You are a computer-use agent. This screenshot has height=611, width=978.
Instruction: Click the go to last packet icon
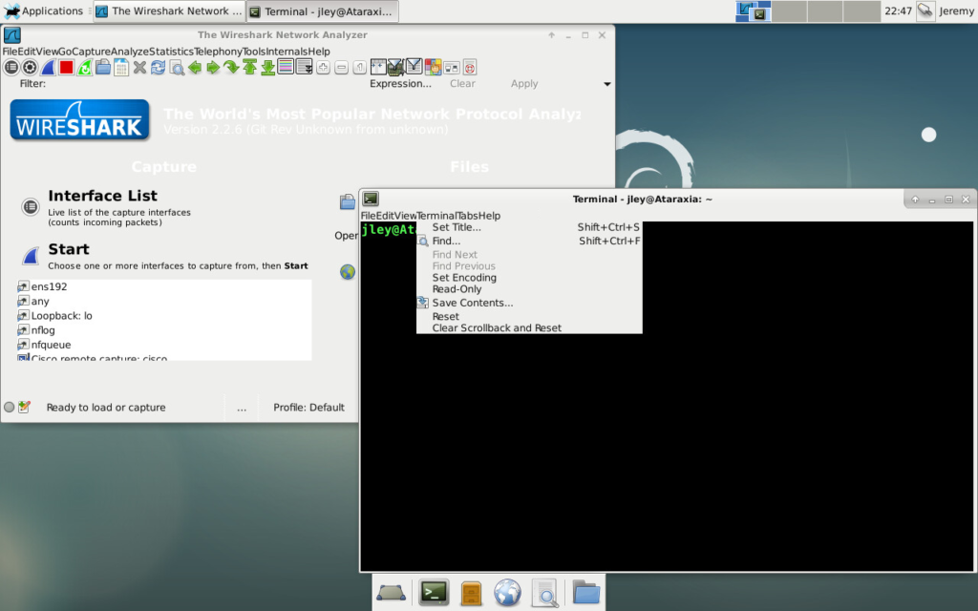pos(267,68)
